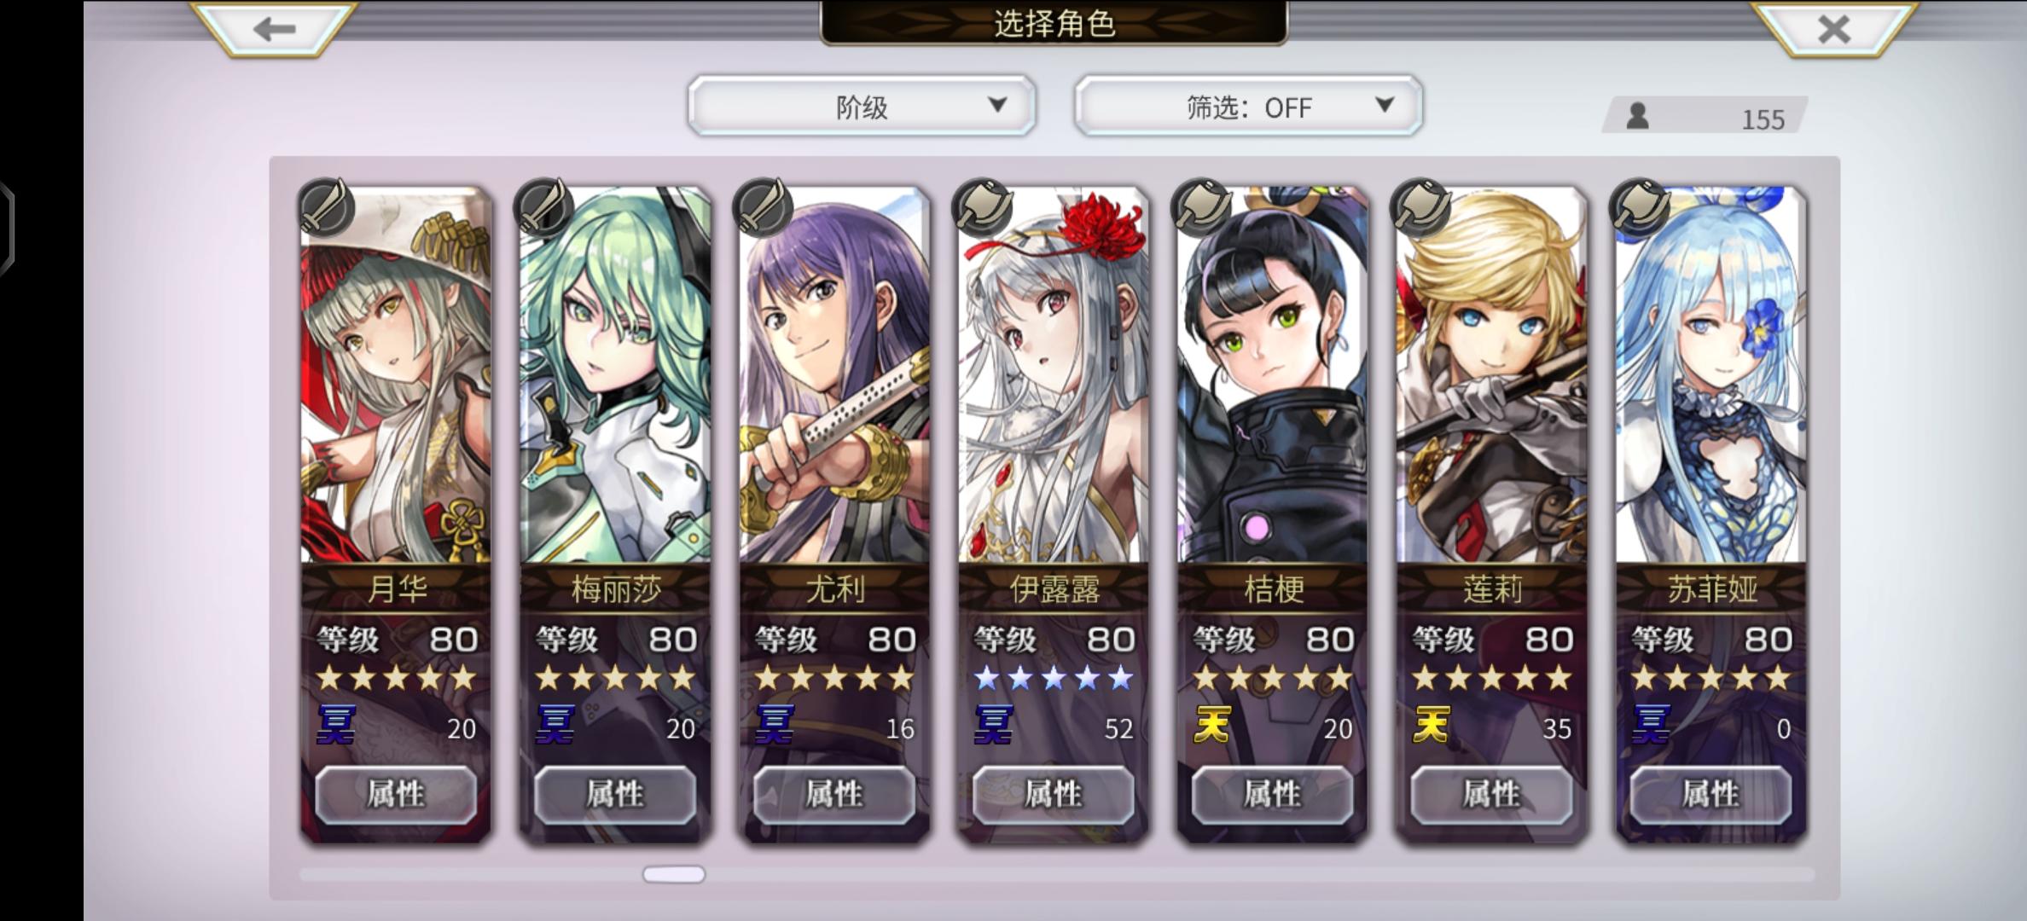The width and height of the screenshot is (2027, 921).
Task: Show 属性 for 莲莉
Action: tap(1491, 795)
